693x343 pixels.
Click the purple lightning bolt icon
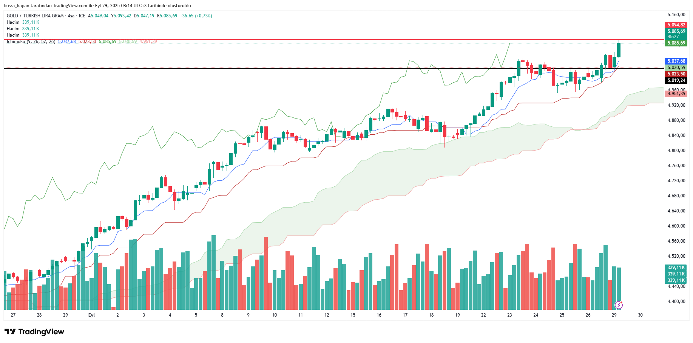pyautogui.click(x=619, y=305)
